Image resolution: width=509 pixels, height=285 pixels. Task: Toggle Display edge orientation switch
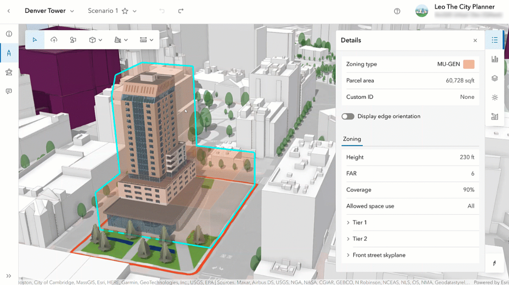[x=348, y=116]
